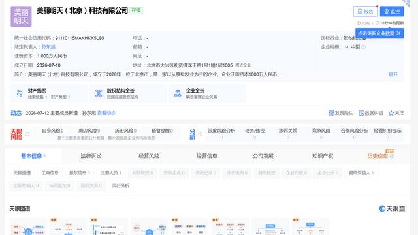
Task: Open 深度风险分析
Action: (221, 133)
